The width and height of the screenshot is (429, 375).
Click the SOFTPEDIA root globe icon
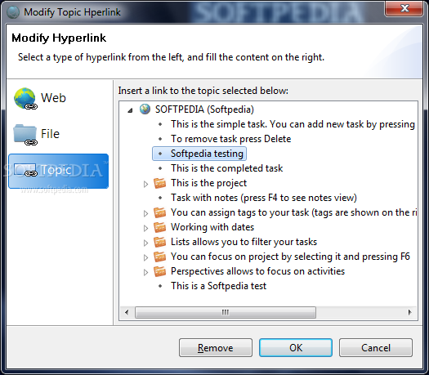(145, 109)
